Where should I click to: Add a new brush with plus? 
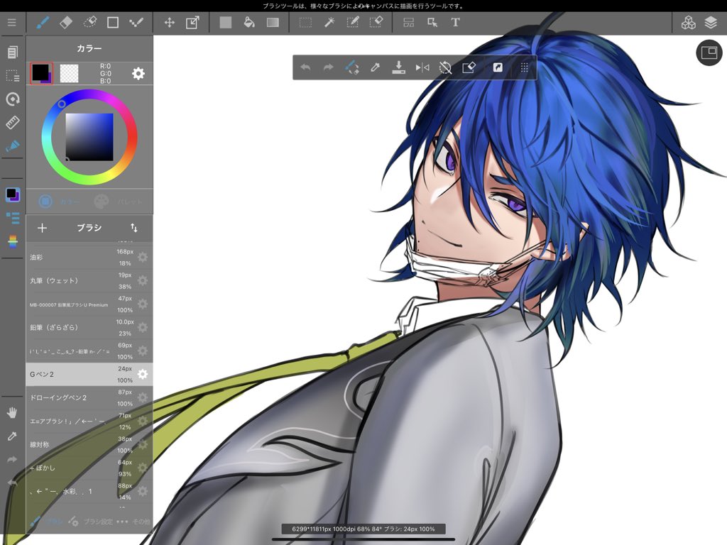tap(42, 228)
